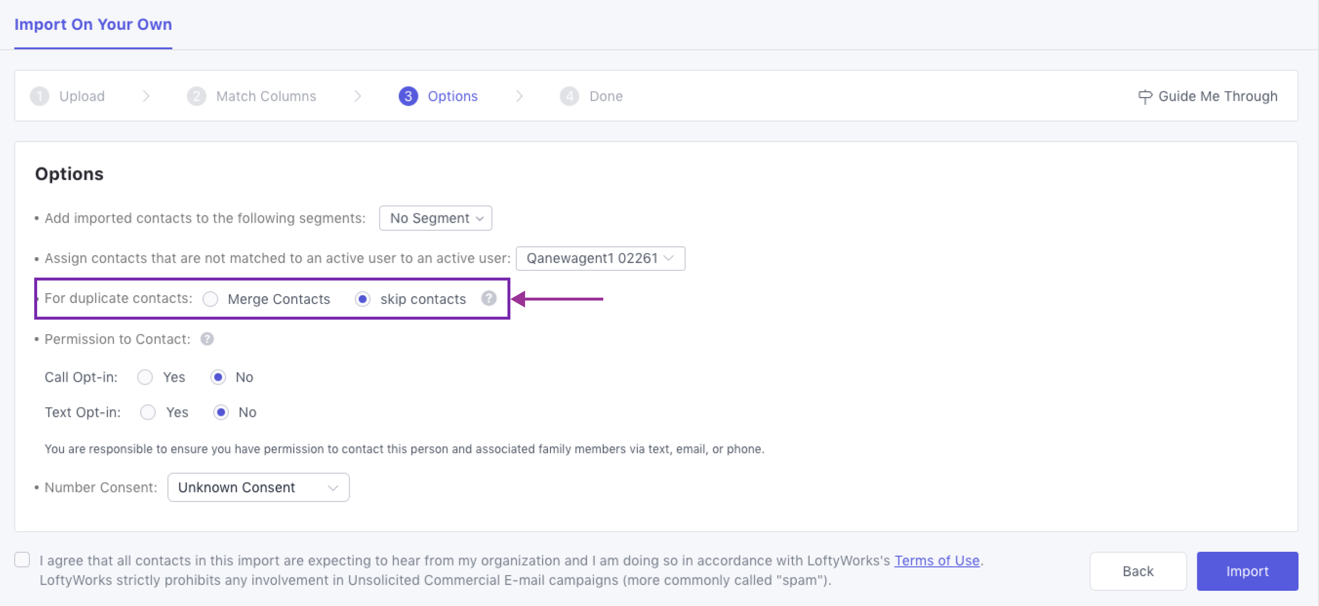Check the agreement checkbox for import terms
Image resolution: width=1319 pixels, height=606 pixels.
pyautogui.click(x=22, y=560)
